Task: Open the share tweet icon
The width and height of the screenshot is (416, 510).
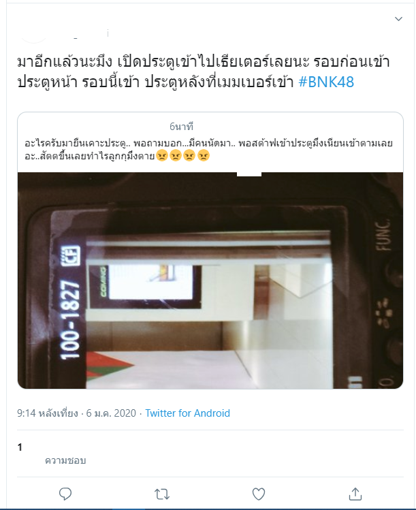Action: (355, 494)
